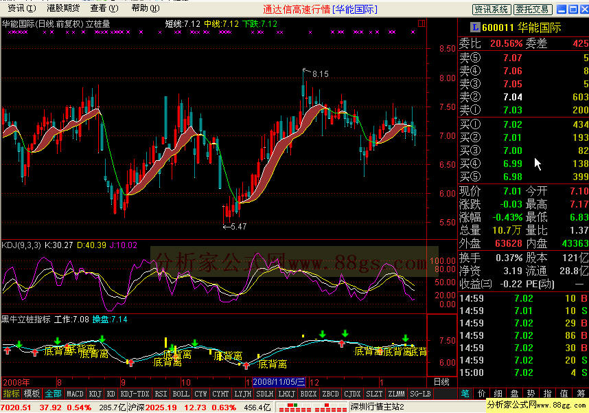Switch to the SG-LB indicator tab
Image resolution: width=589 pixels, height=413 pixels.
click(x=420, y=394)
